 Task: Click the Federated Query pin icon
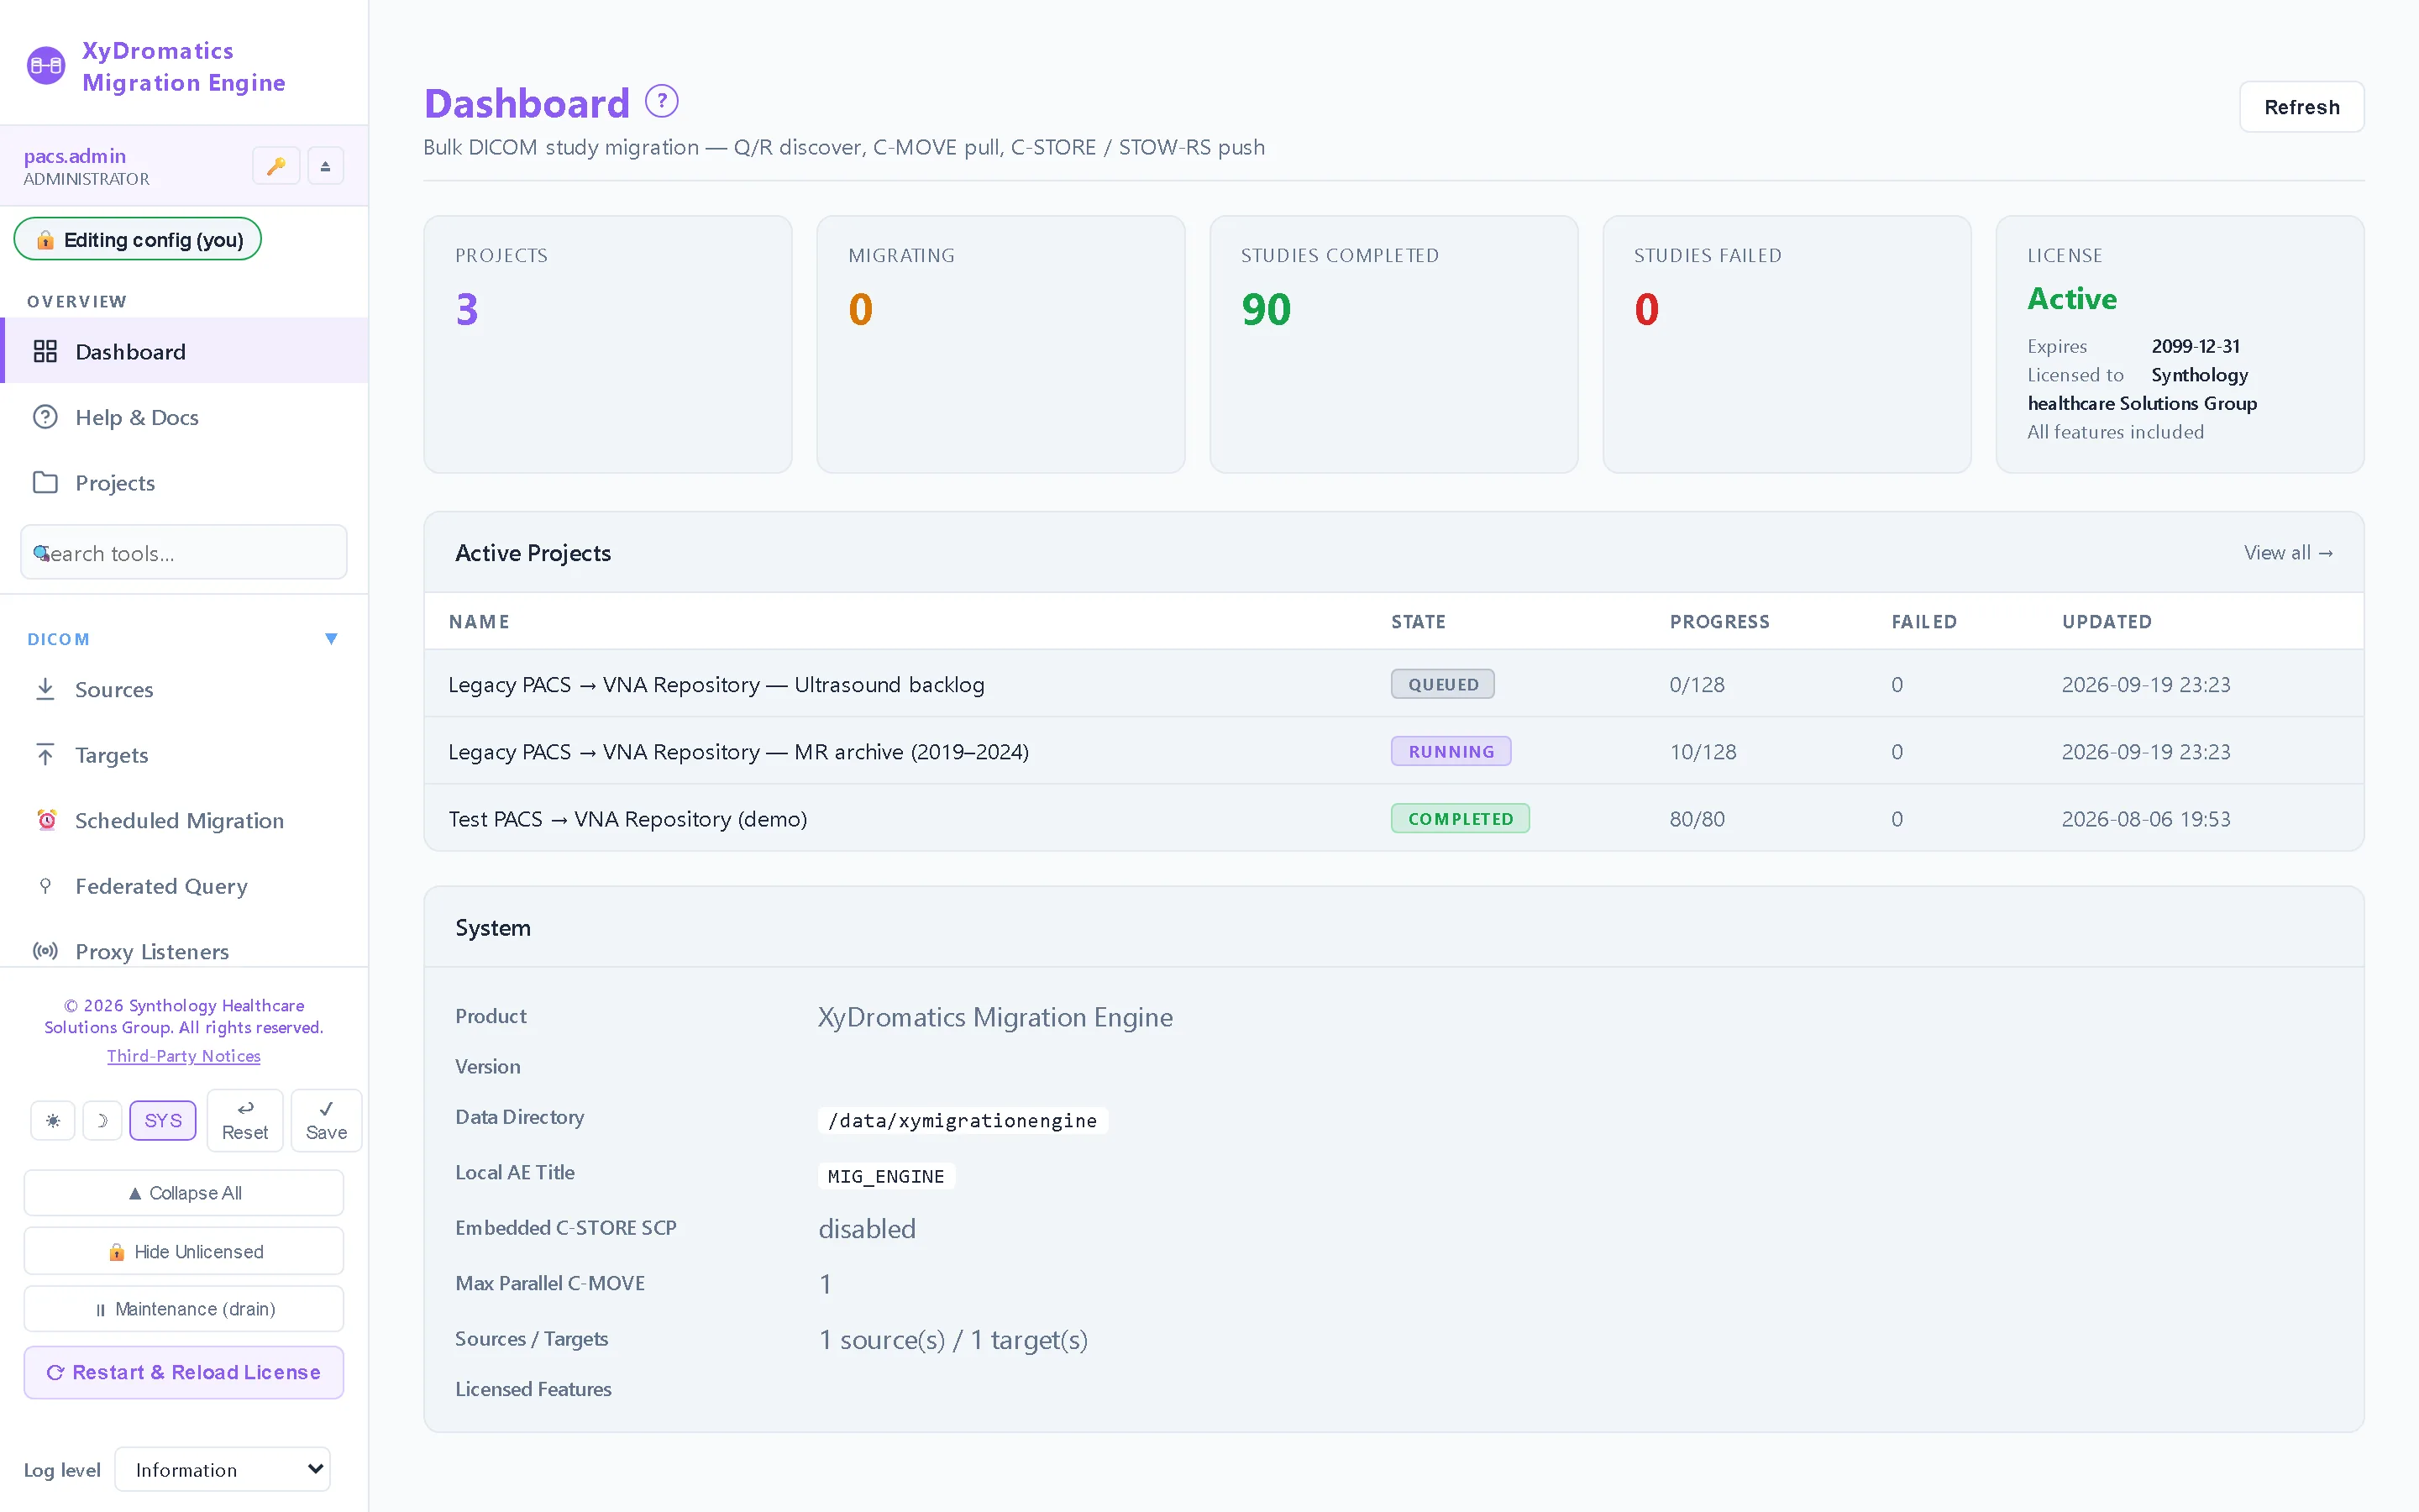click(x=45, y=885)
